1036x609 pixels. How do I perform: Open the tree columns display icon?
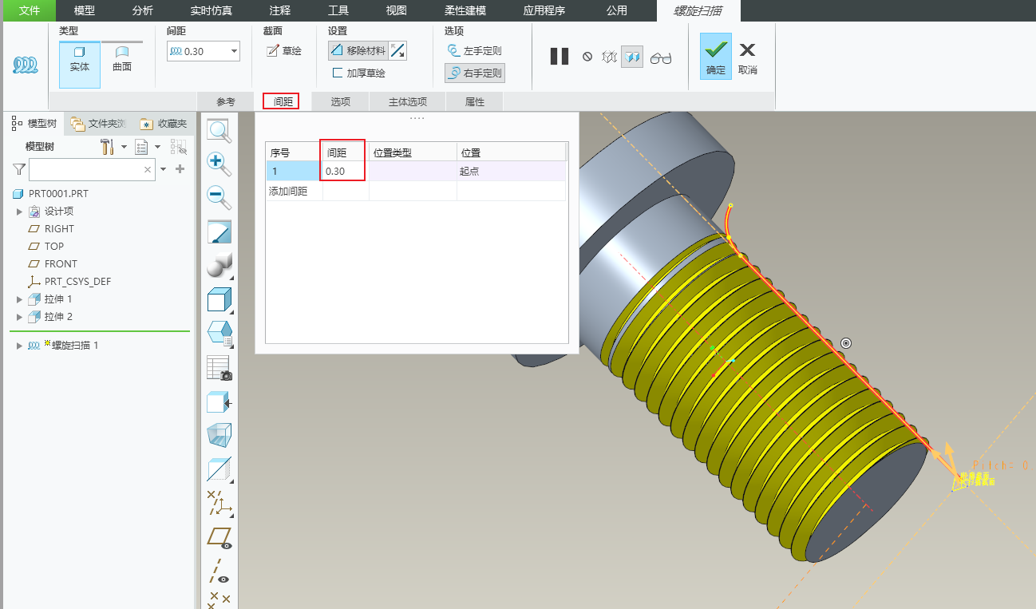click(142, 147)
